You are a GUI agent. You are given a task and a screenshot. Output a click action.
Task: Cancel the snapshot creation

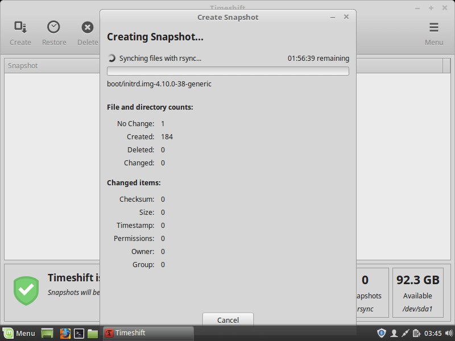228,319
